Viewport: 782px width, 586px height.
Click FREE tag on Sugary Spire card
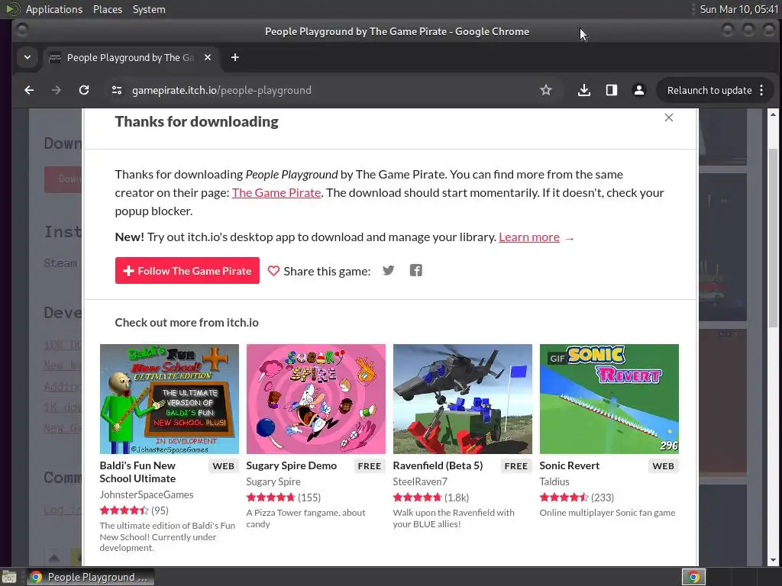coord(369,466)
